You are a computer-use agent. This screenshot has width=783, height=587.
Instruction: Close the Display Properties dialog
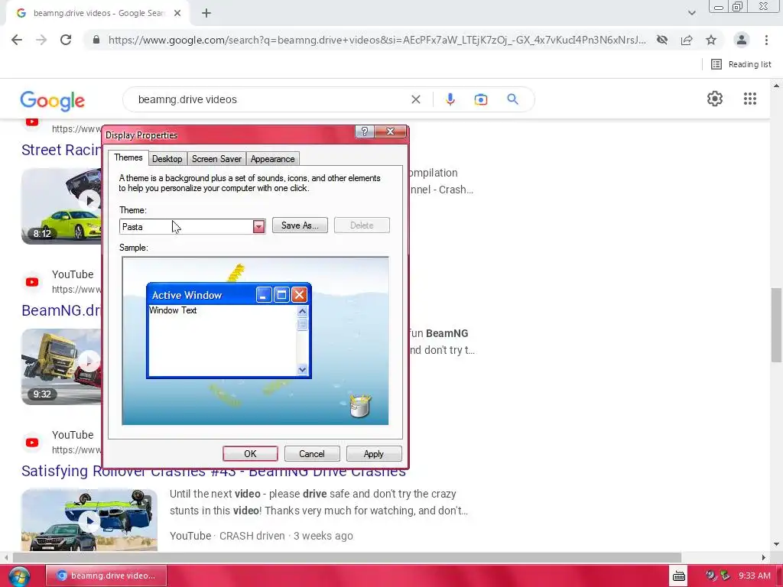391,131
